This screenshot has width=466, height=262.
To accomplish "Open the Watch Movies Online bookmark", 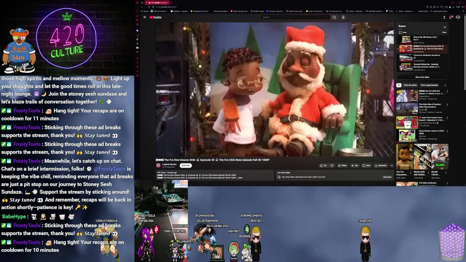I will pyautogui.click(x=240, y=11).
